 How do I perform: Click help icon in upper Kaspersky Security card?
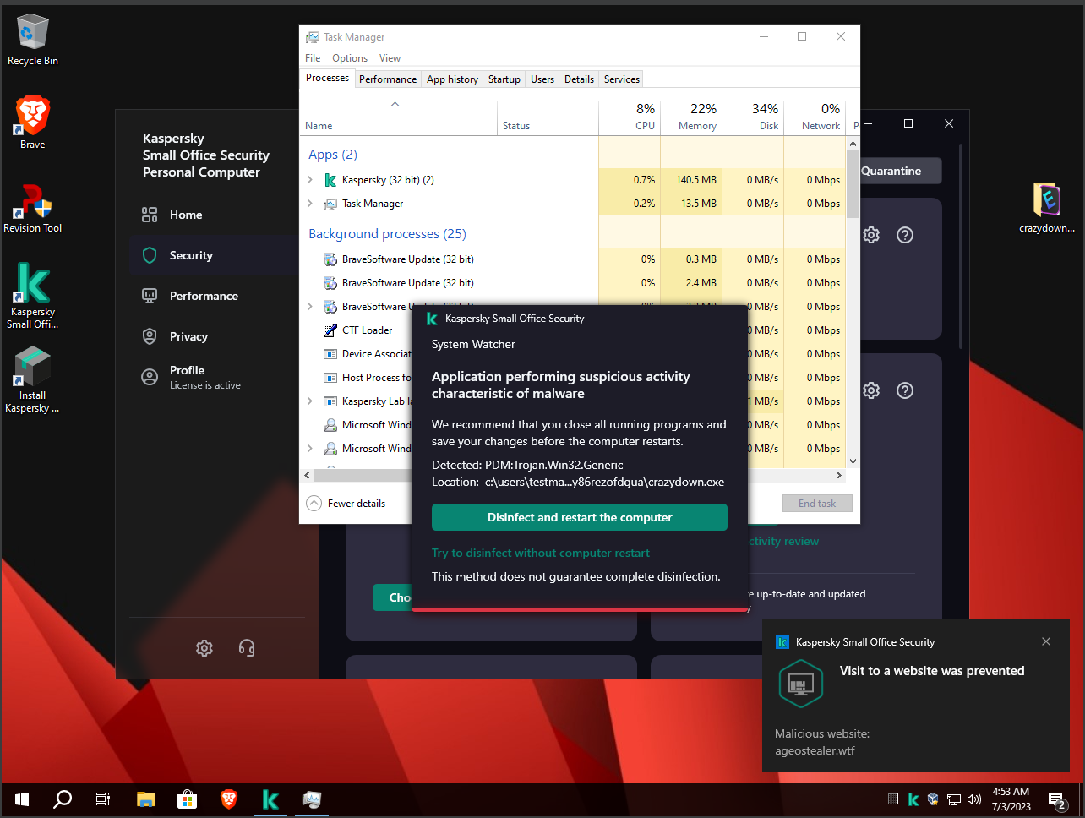[x=905, y=235]
